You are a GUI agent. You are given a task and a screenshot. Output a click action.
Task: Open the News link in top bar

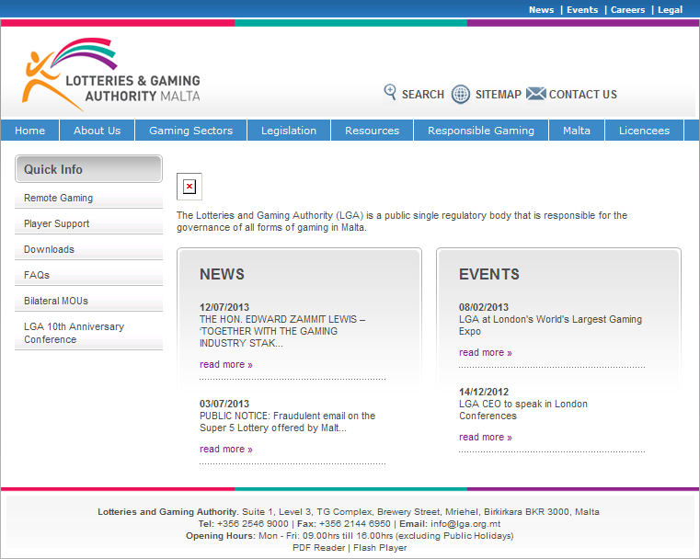click(541, 10)
